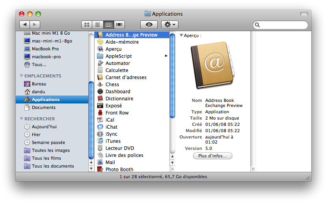Select Dictionnaire app
The image size is (327, 203).
tap(132, 98)
